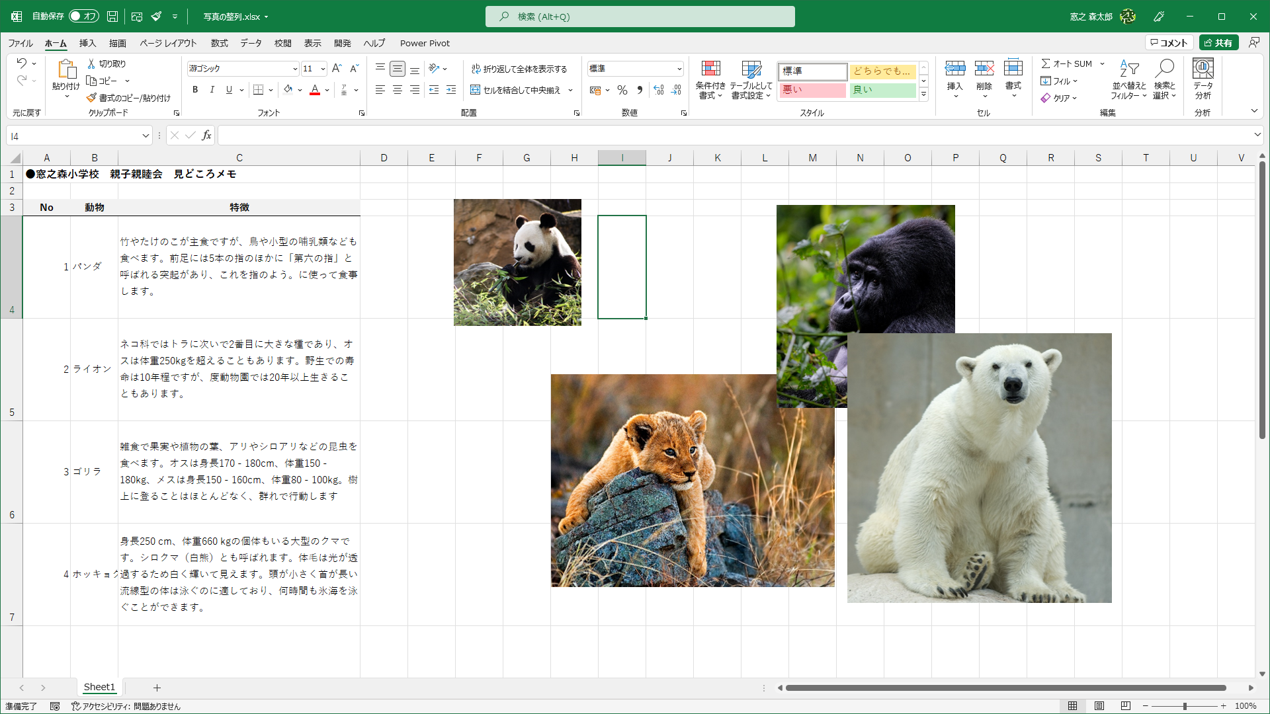
Task: Toggle the AutoSave switch
Action: (83, 16)
